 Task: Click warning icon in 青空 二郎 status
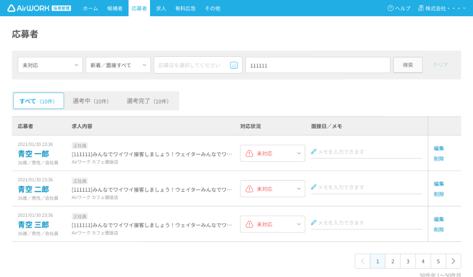tap(249, 189)
